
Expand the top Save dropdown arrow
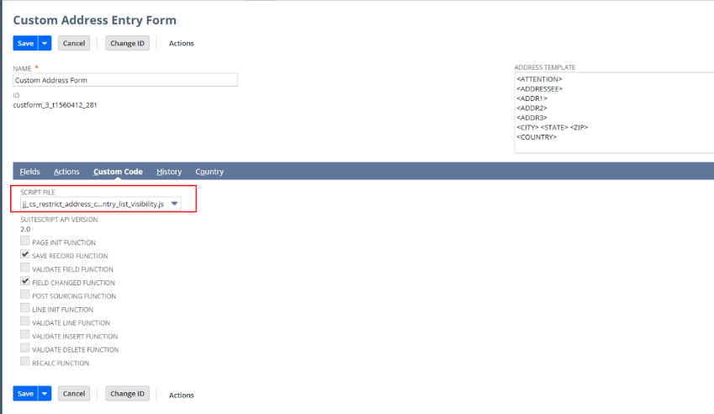click(x=45, y=43)
